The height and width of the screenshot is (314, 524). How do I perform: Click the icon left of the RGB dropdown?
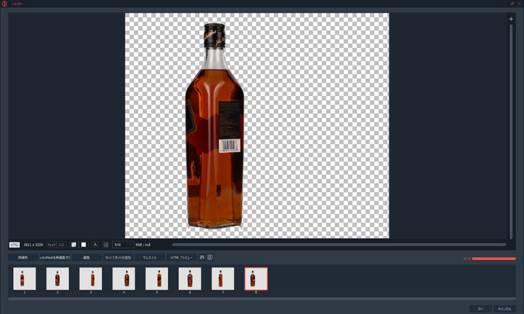tap(105, 245)
